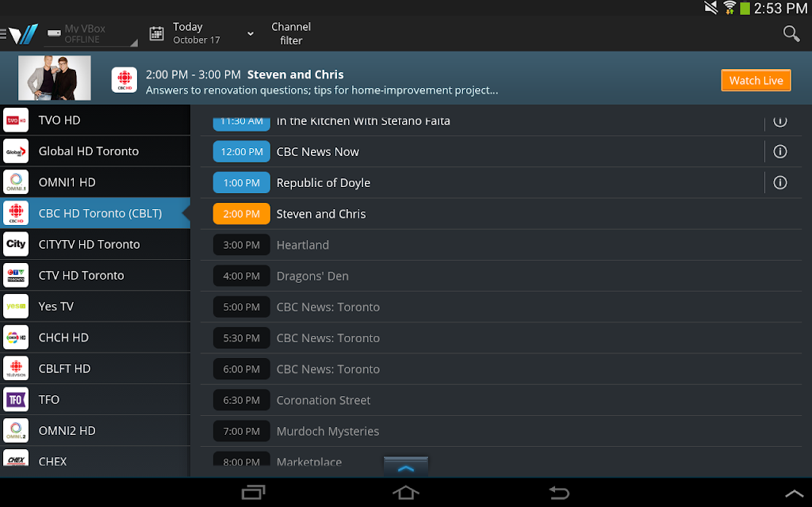Expand the bottom pull-up panel handle
The height and width of the screenshot is (507, 812).
point(405,467)
